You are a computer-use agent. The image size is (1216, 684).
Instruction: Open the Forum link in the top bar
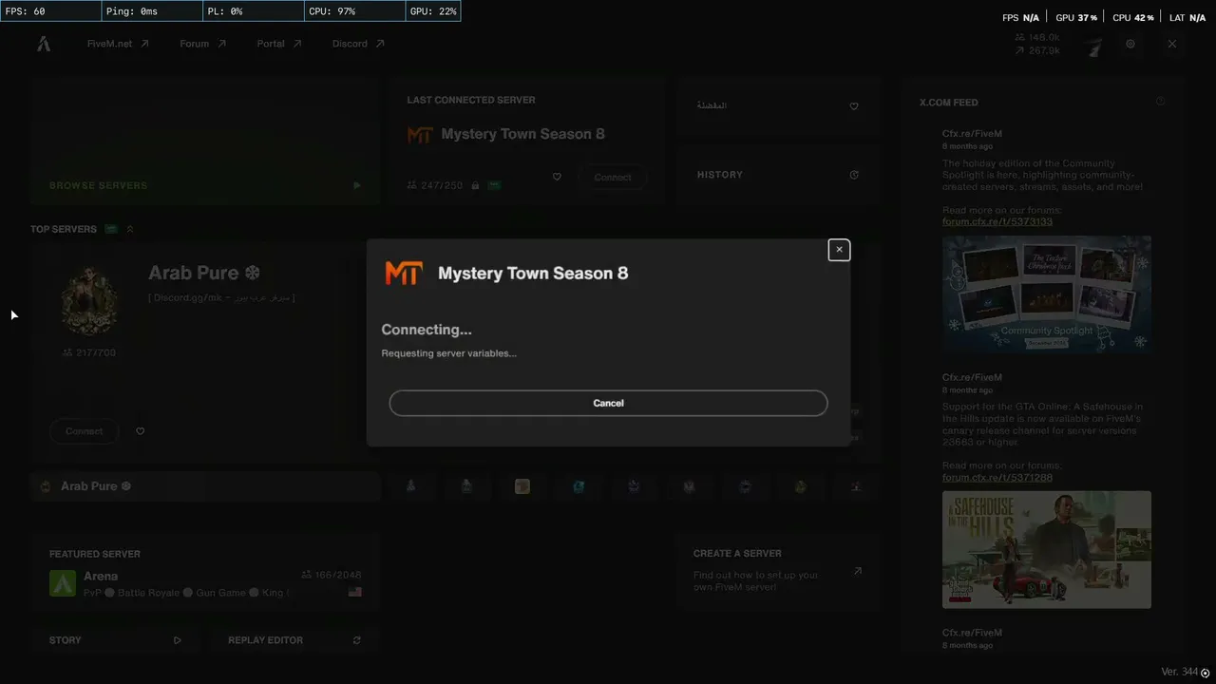pyautogui.click(x=203, y=44)
